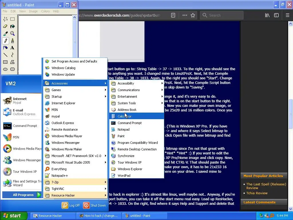Viewport: 293px width, 220px height.
Task: Click Paint canvas scrollbar up arrow
Action: pos(74,17)
